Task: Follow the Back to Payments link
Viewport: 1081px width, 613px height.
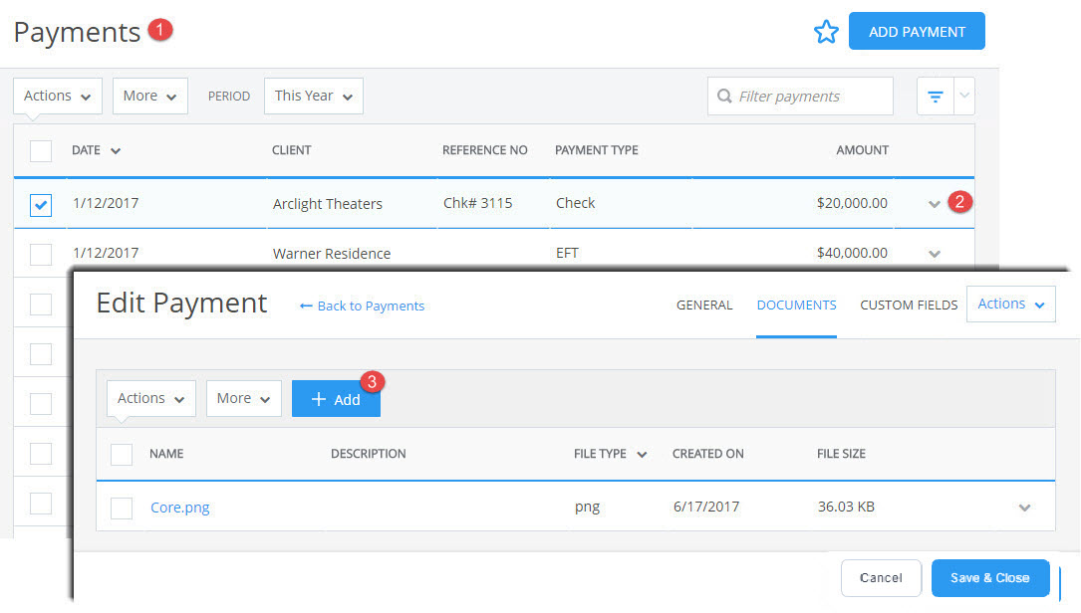Action: pyautogui.click(x=371, y=306)
